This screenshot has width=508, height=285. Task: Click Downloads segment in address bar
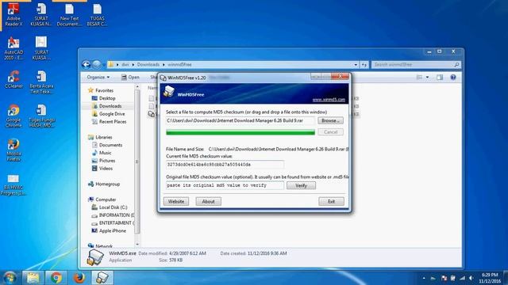[148, 65]
